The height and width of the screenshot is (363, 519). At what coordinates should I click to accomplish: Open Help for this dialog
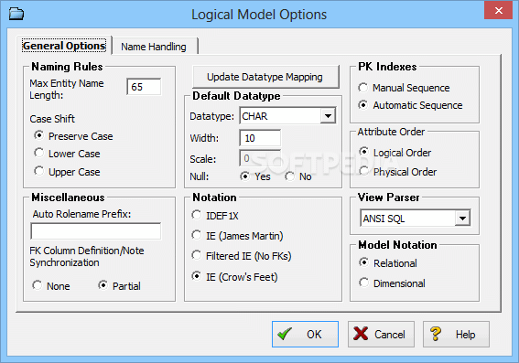click(456, 335)
